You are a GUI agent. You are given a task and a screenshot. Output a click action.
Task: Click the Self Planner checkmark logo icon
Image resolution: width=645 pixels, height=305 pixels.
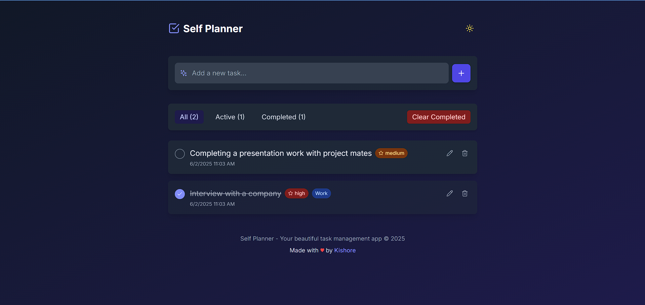pos(174,28)
